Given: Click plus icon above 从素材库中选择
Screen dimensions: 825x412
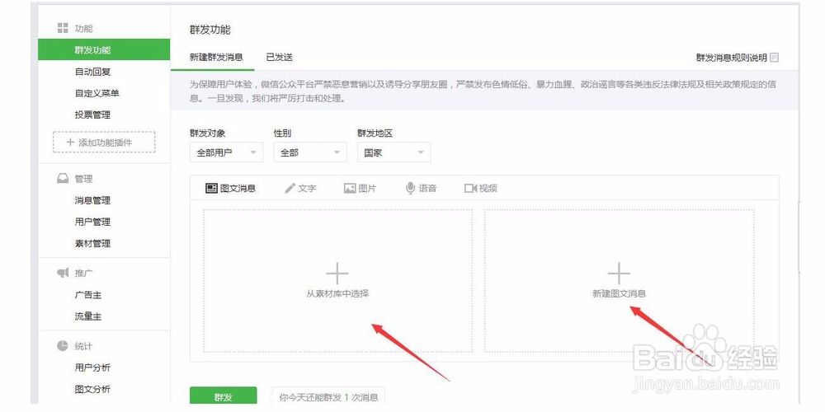Looking at the screenshot, I should pos(337,274).
